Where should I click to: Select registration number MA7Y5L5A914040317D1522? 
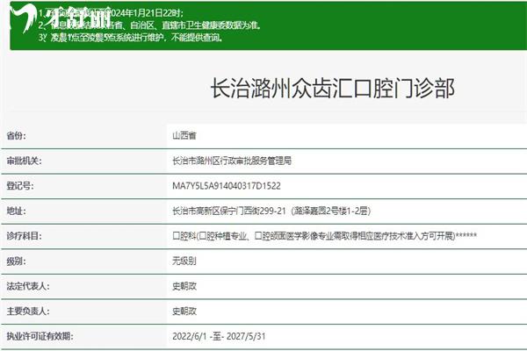(227, 186)
